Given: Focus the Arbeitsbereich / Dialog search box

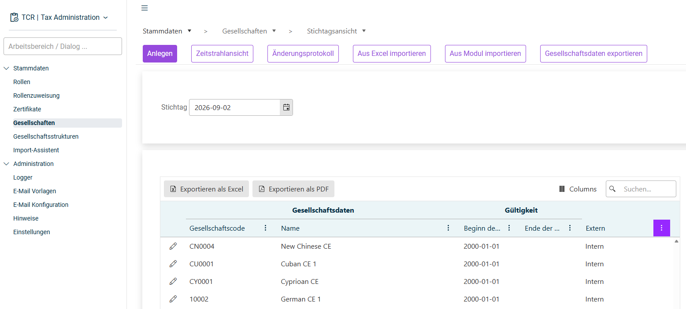Looking at the screenshot, I should (x=63, y=46).
